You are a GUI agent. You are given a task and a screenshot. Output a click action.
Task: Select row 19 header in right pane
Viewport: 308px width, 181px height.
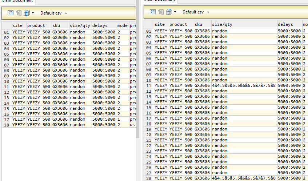[149, 129]
